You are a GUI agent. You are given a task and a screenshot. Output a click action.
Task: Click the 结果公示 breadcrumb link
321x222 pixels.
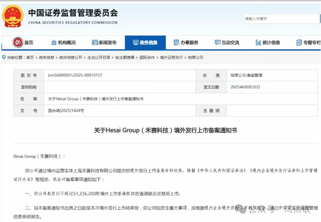click(x=196, y=58)
